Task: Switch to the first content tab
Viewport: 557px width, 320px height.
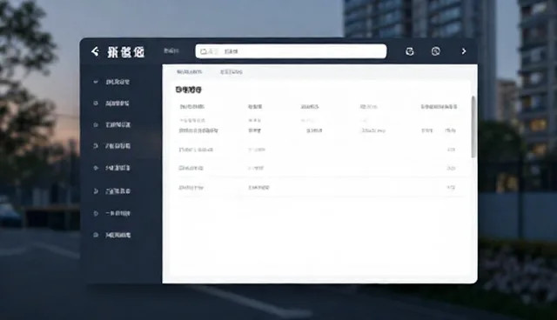Action: (x=189, y=71)
